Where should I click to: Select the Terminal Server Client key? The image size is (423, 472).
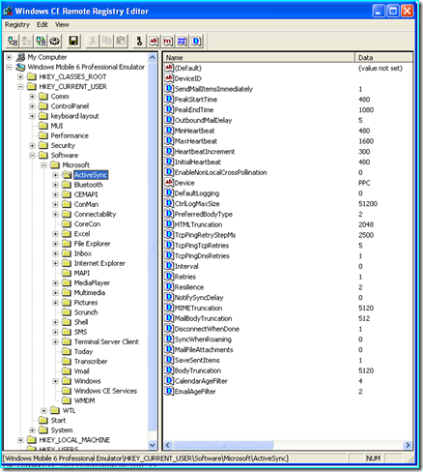tap(106, 341)
